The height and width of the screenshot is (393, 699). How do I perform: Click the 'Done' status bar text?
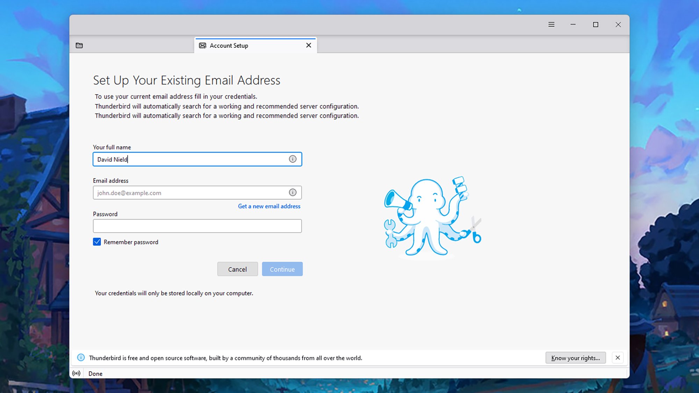click(95, 373)
